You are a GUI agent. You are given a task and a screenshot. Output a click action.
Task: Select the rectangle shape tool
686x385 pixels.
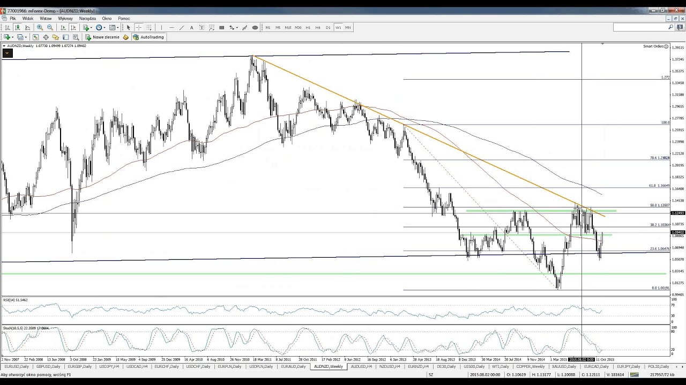pos(221,27)
